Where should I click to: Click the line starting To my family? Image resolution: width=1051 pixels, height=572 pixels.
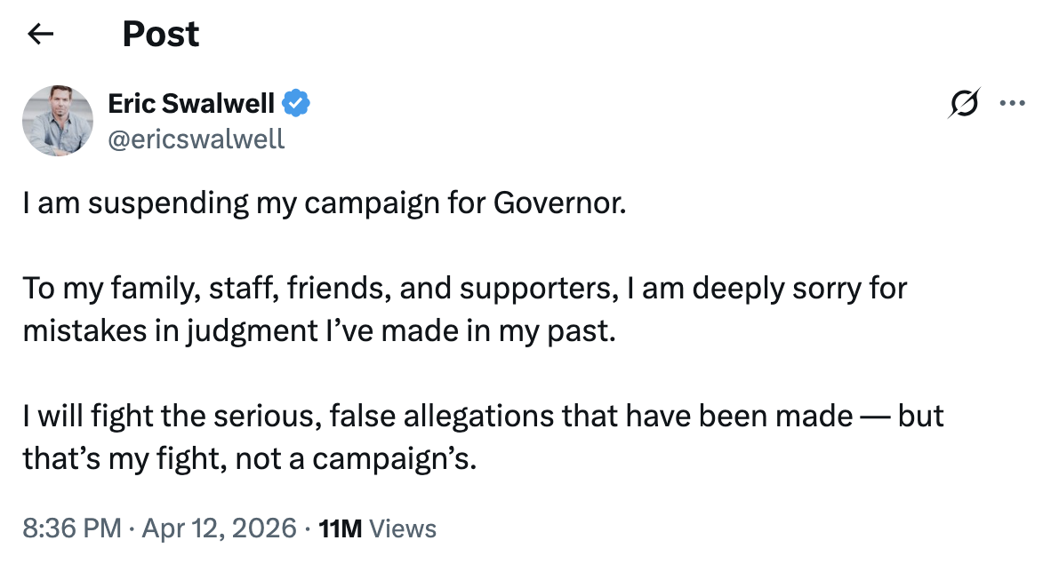coord(464,289)
